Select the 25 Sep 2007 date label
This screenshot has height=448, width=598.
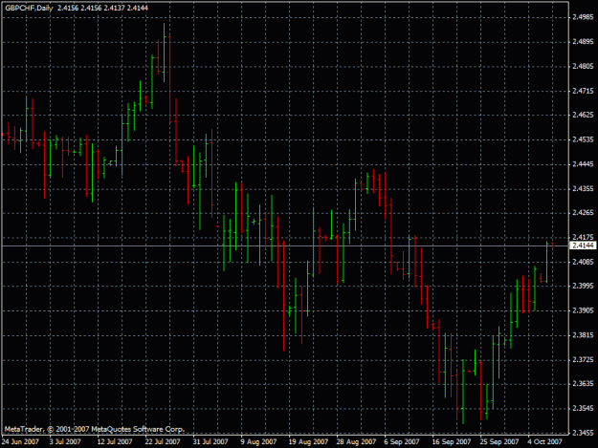click(x=499, y=441)
